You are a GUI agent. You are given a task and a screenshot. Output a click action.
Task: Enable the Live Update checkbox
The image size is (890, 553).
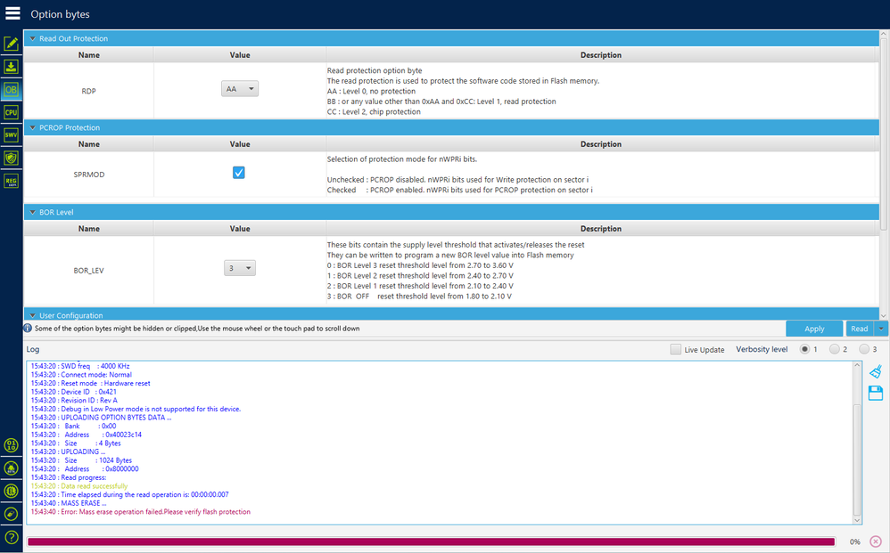coord(675,349)
